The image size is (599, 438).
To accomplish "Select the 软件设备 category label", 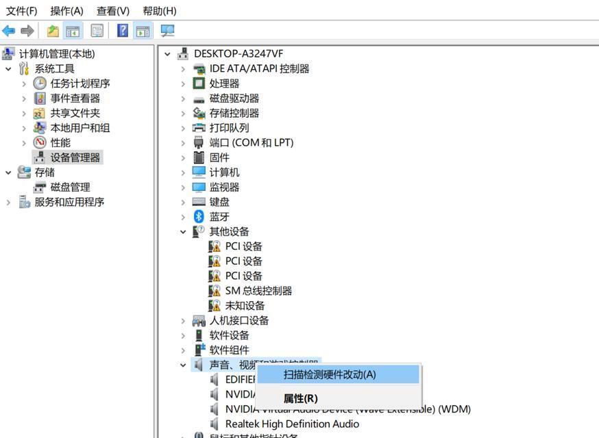I will 229,335.
